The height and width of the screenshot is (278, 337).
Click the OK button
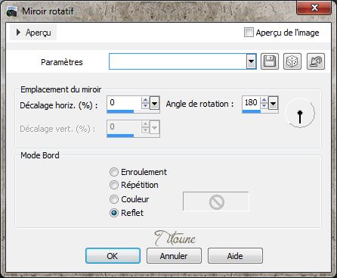(x=113, y=256)
